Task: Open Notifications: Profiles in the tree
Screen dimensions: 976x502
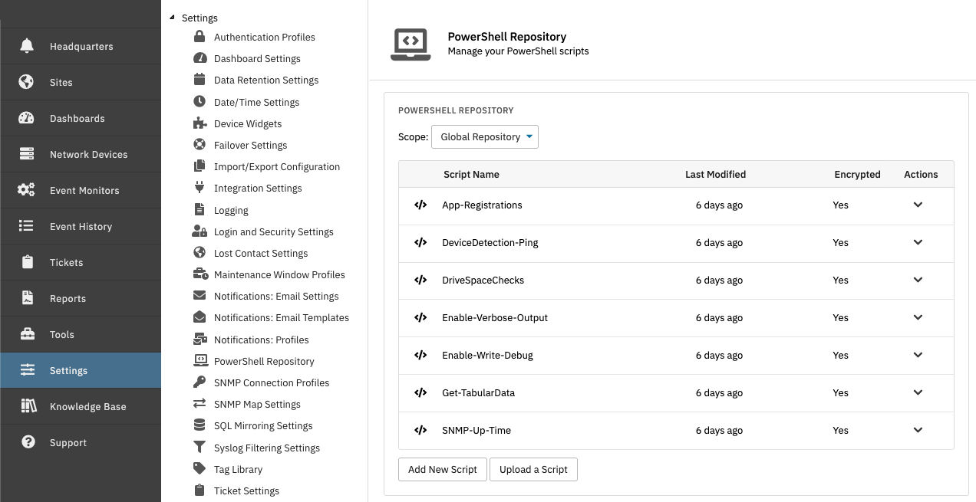Action: (262, 340)
